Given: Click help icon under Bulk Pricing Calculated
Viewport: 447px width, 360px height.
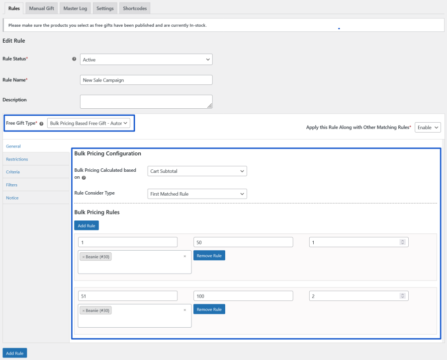Looking at the screenshot, I should tap(83, 177).
